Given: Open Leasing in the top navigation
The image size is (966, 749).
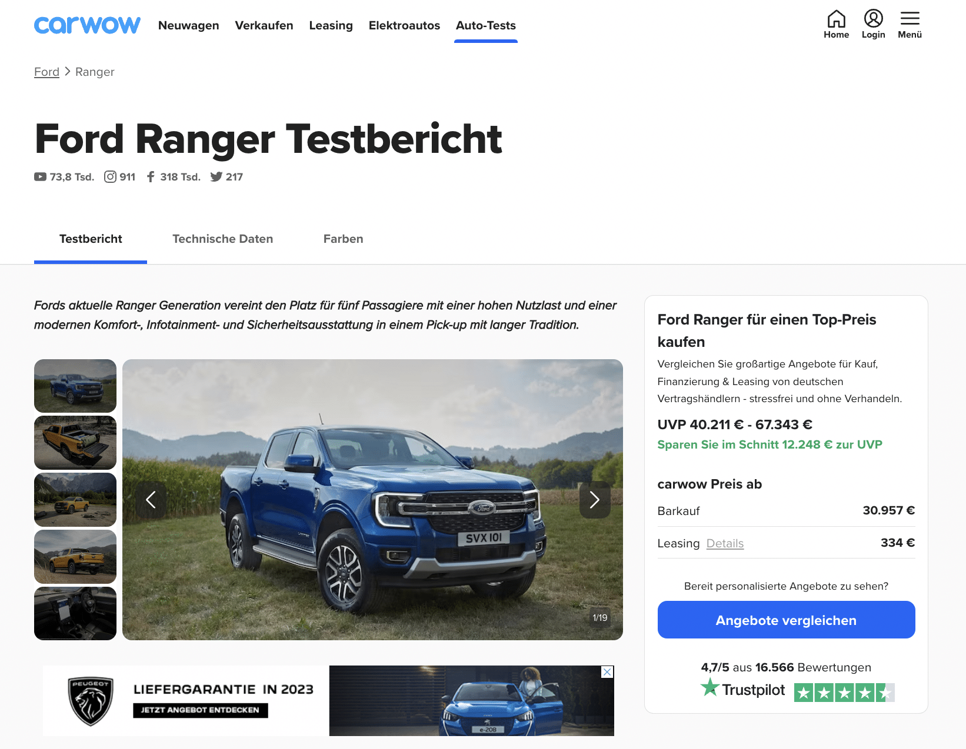Looking at the screenshot, I should pos(331,25).
